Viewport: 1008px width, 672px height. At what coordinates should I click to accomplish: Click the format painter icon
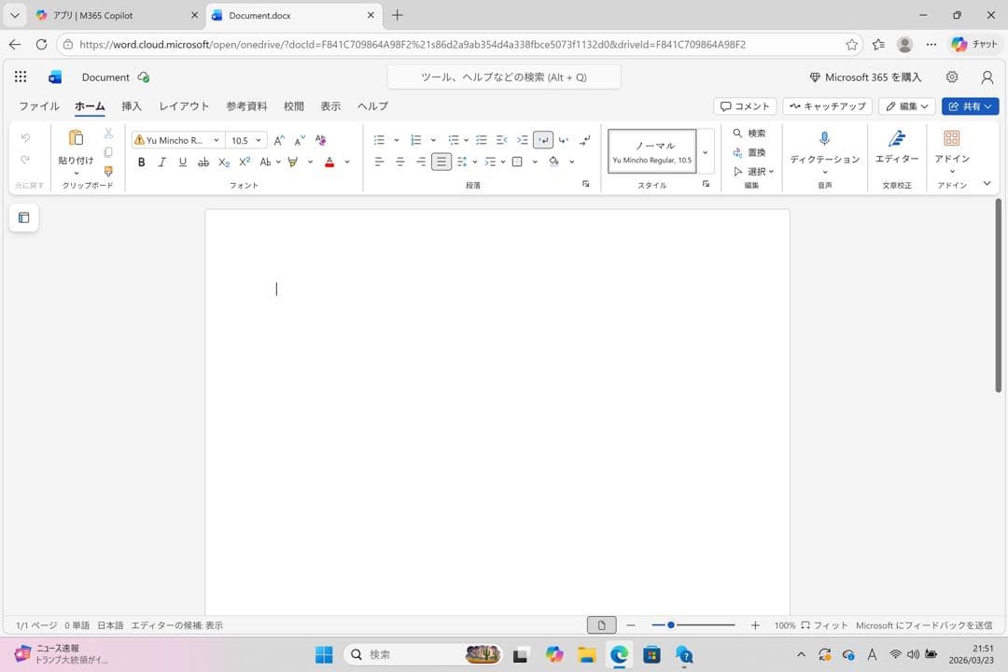[x=108, y=171]
